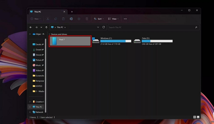Expand the This PC tree node
Viewport: 214px width, 124px height.
click(x=30, y=107)
